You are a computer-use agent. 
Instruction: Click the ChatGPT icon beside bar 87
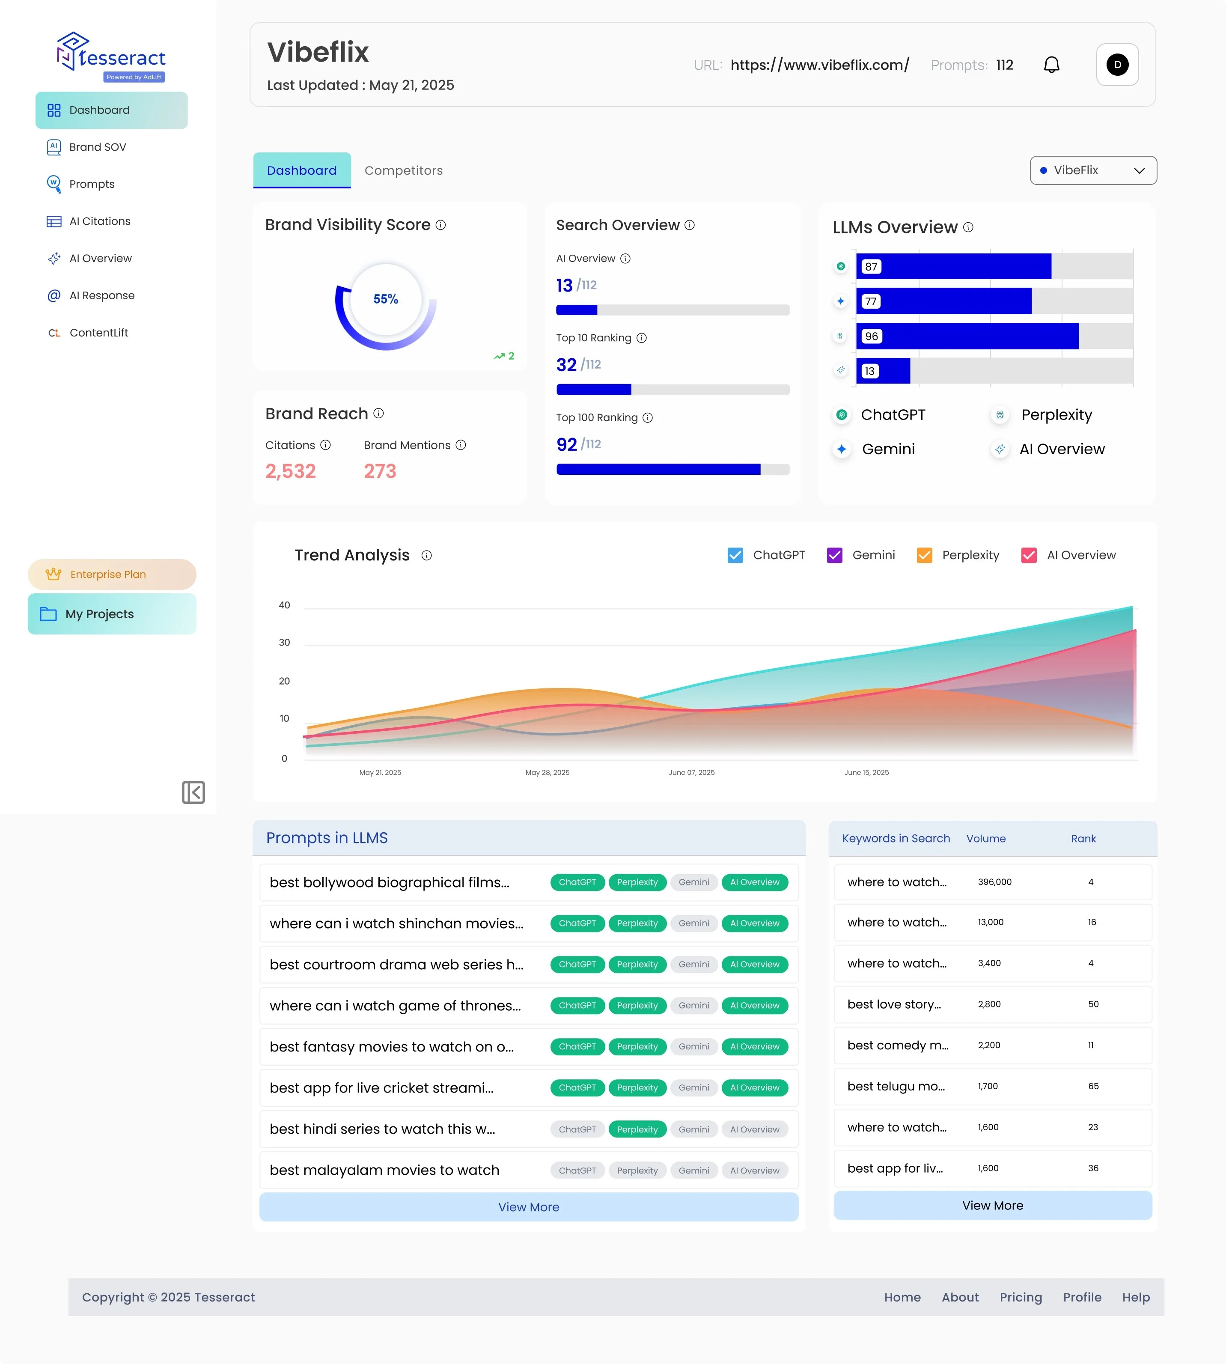pos(841,266)
